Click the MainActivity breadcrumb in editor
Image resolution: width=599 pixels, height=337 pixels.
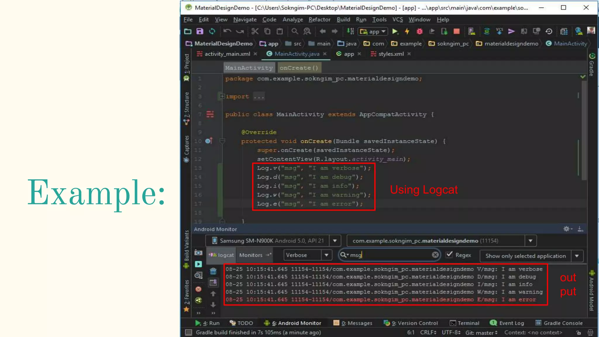(249, 68)
